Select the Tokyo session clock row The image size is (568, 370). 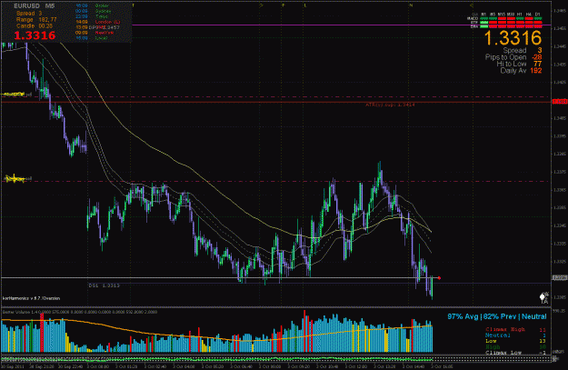coord(92,16)
